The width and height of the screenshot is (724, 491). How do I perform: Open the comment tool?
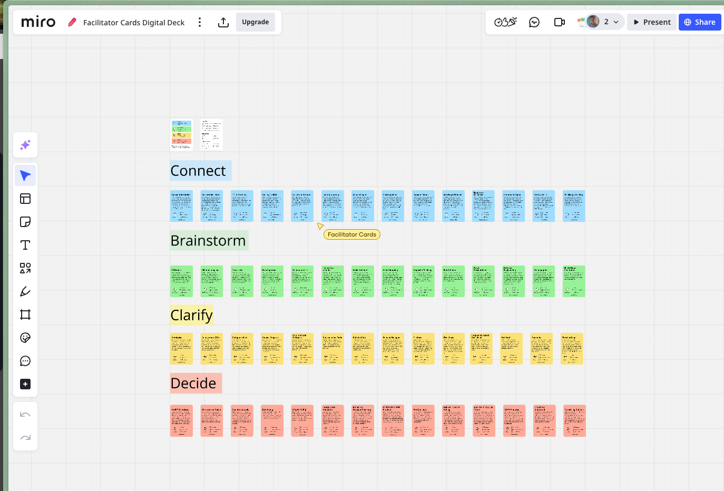25,361
